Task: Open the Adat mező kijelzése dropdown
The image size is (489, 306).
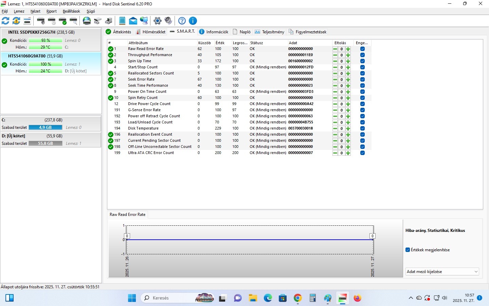Action: [x=442, y=272]
